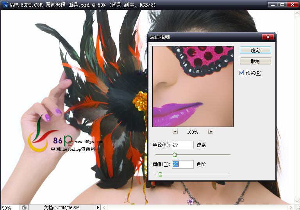
Task: Click the 半径 radius input field
Action: click(x=182, y=145)
